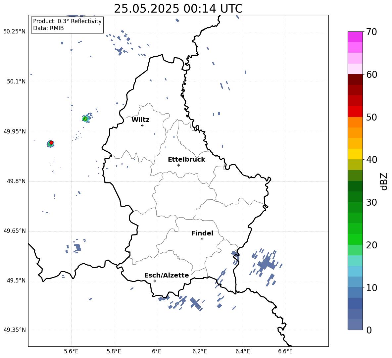
Task: Click the 6°E longitude label
Action: tap(157, 351)
